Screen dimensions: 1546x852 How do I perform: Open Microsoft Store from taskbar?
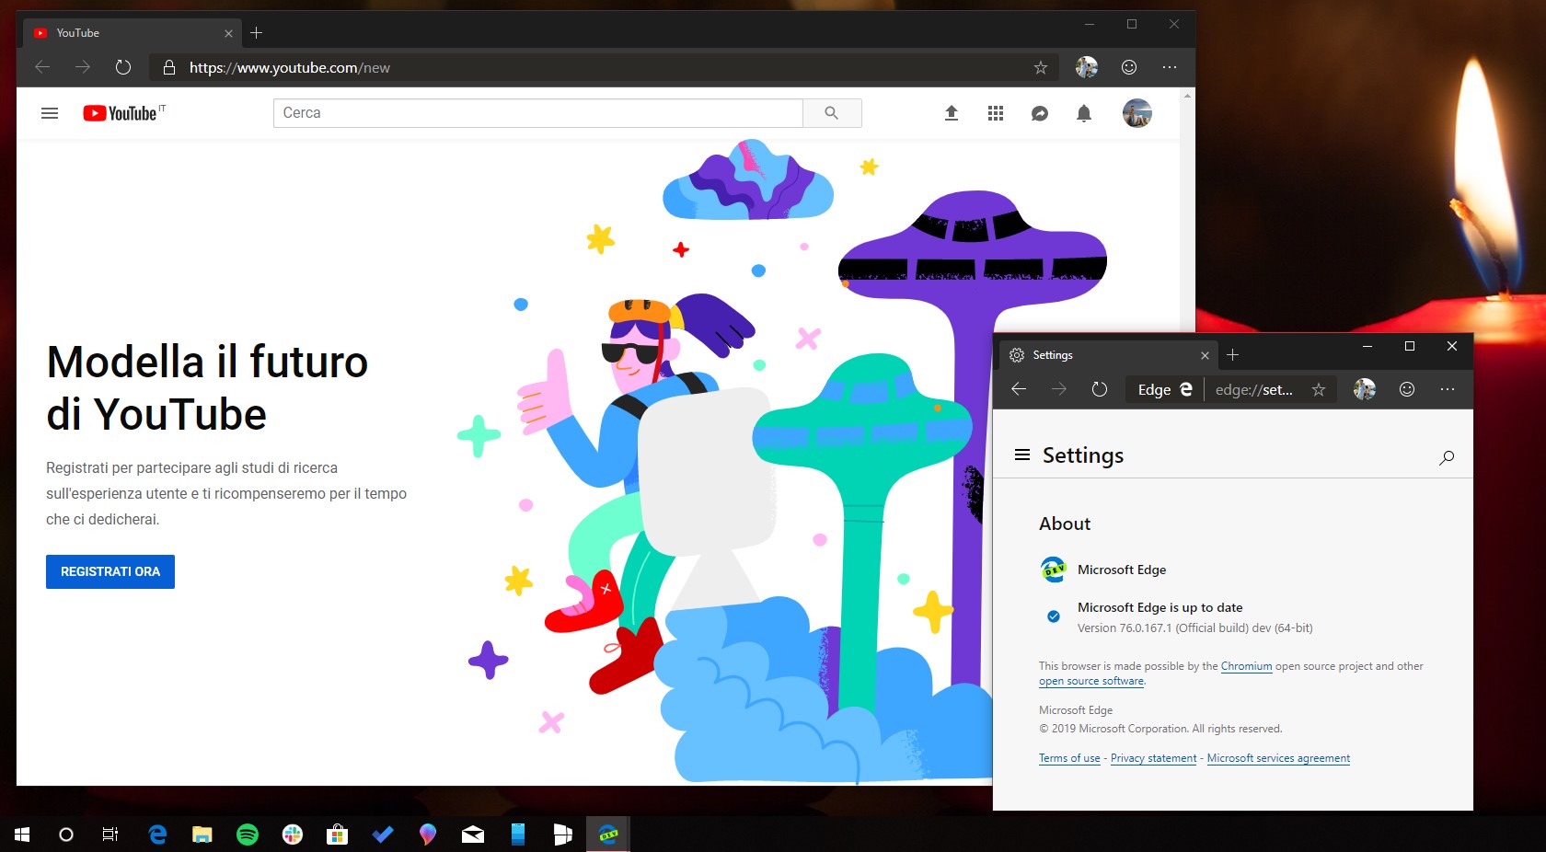[x=338, y=835]
